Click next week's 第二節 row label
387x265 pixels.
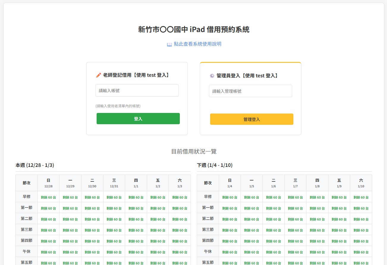pyautogui.click(x=208, y=218)
